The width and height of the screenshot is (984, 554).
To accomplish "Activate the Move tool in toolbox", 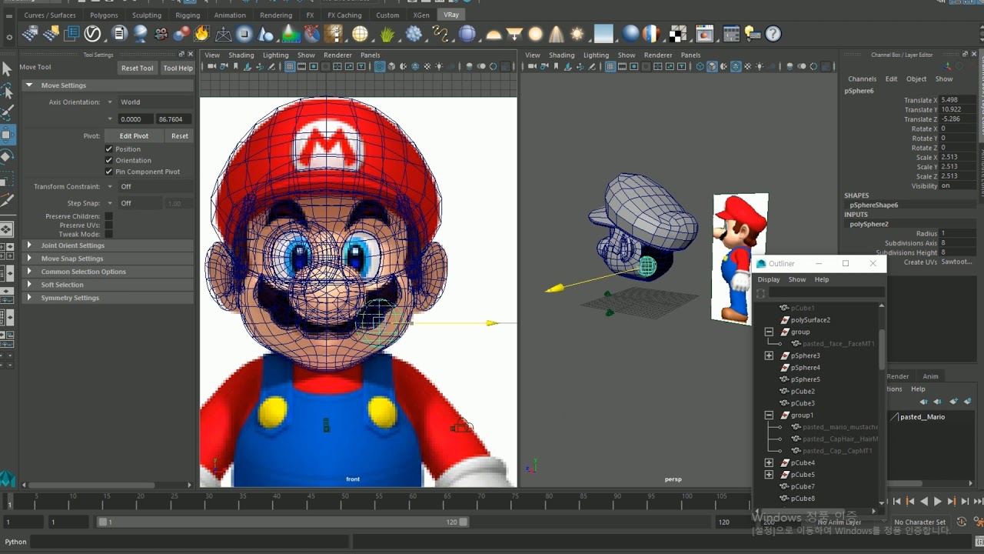I will (x=7, y=135).
